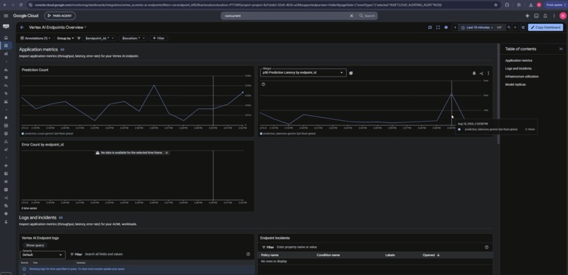Go back using the dashboard back arrow
Viewport: 568px width, 275px height.
tap(22, 27)
